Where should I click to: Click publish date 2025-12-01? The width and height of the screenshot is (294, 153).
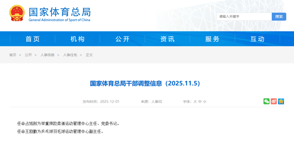pos(110,102)
